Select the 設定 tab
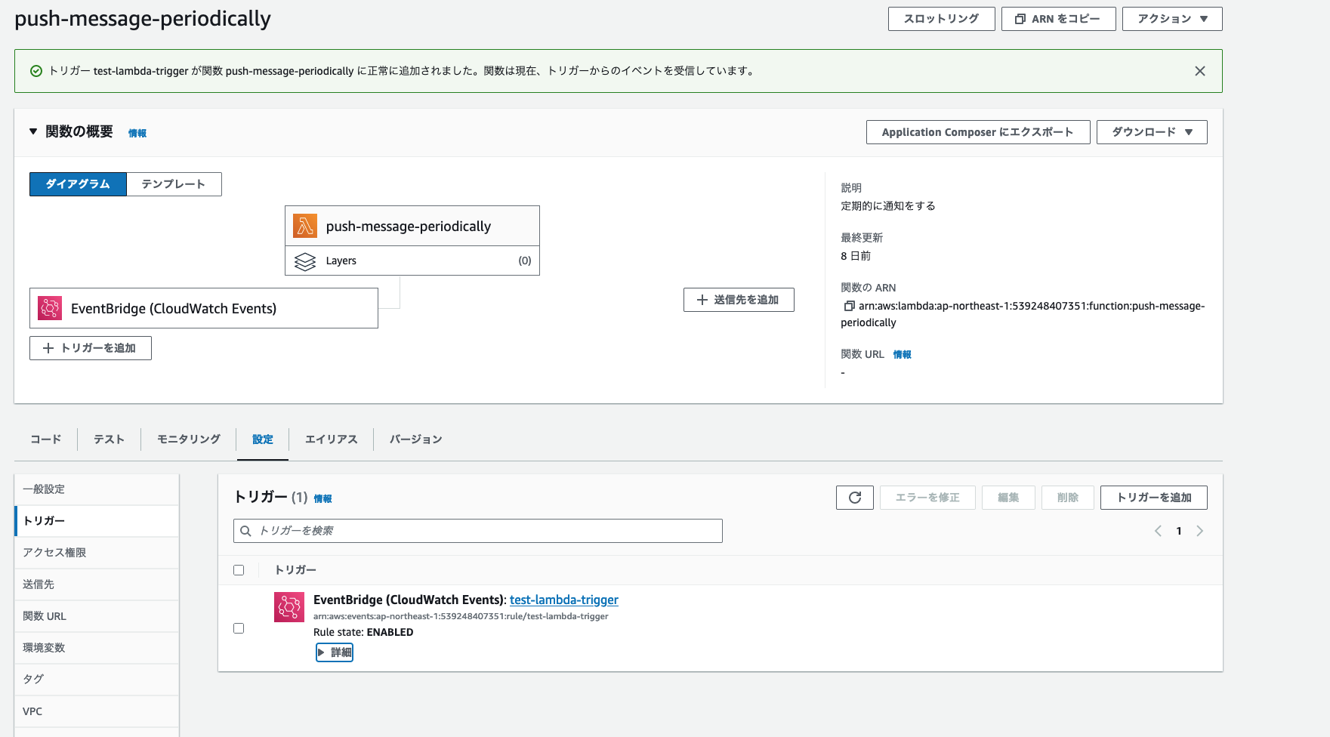The height and width of the screenshot is (737, 1330). pyautogui.click(x=263, y=439)
